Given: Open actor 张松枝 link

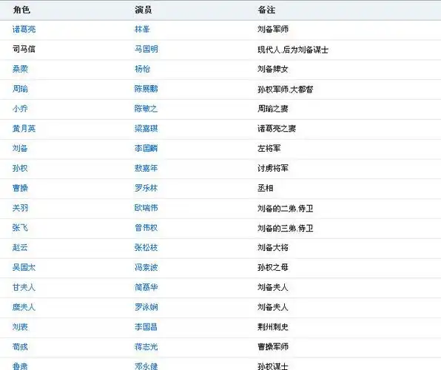Looking at the screenshot, I should point(147,248).
